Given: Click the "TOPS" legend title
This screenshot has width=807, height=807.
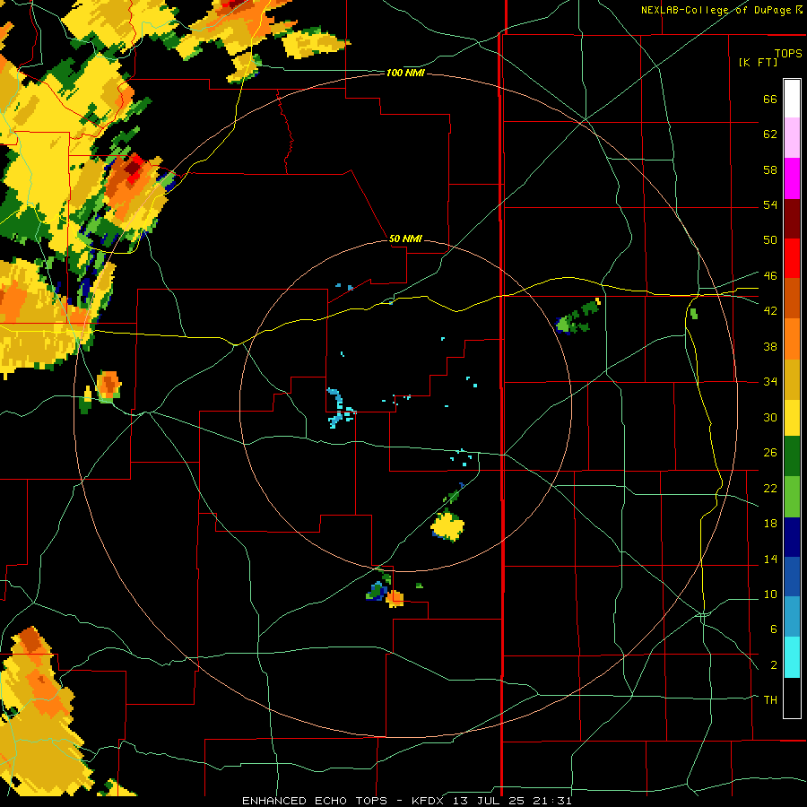Looking at the screenshot, I should click(788, 54).
